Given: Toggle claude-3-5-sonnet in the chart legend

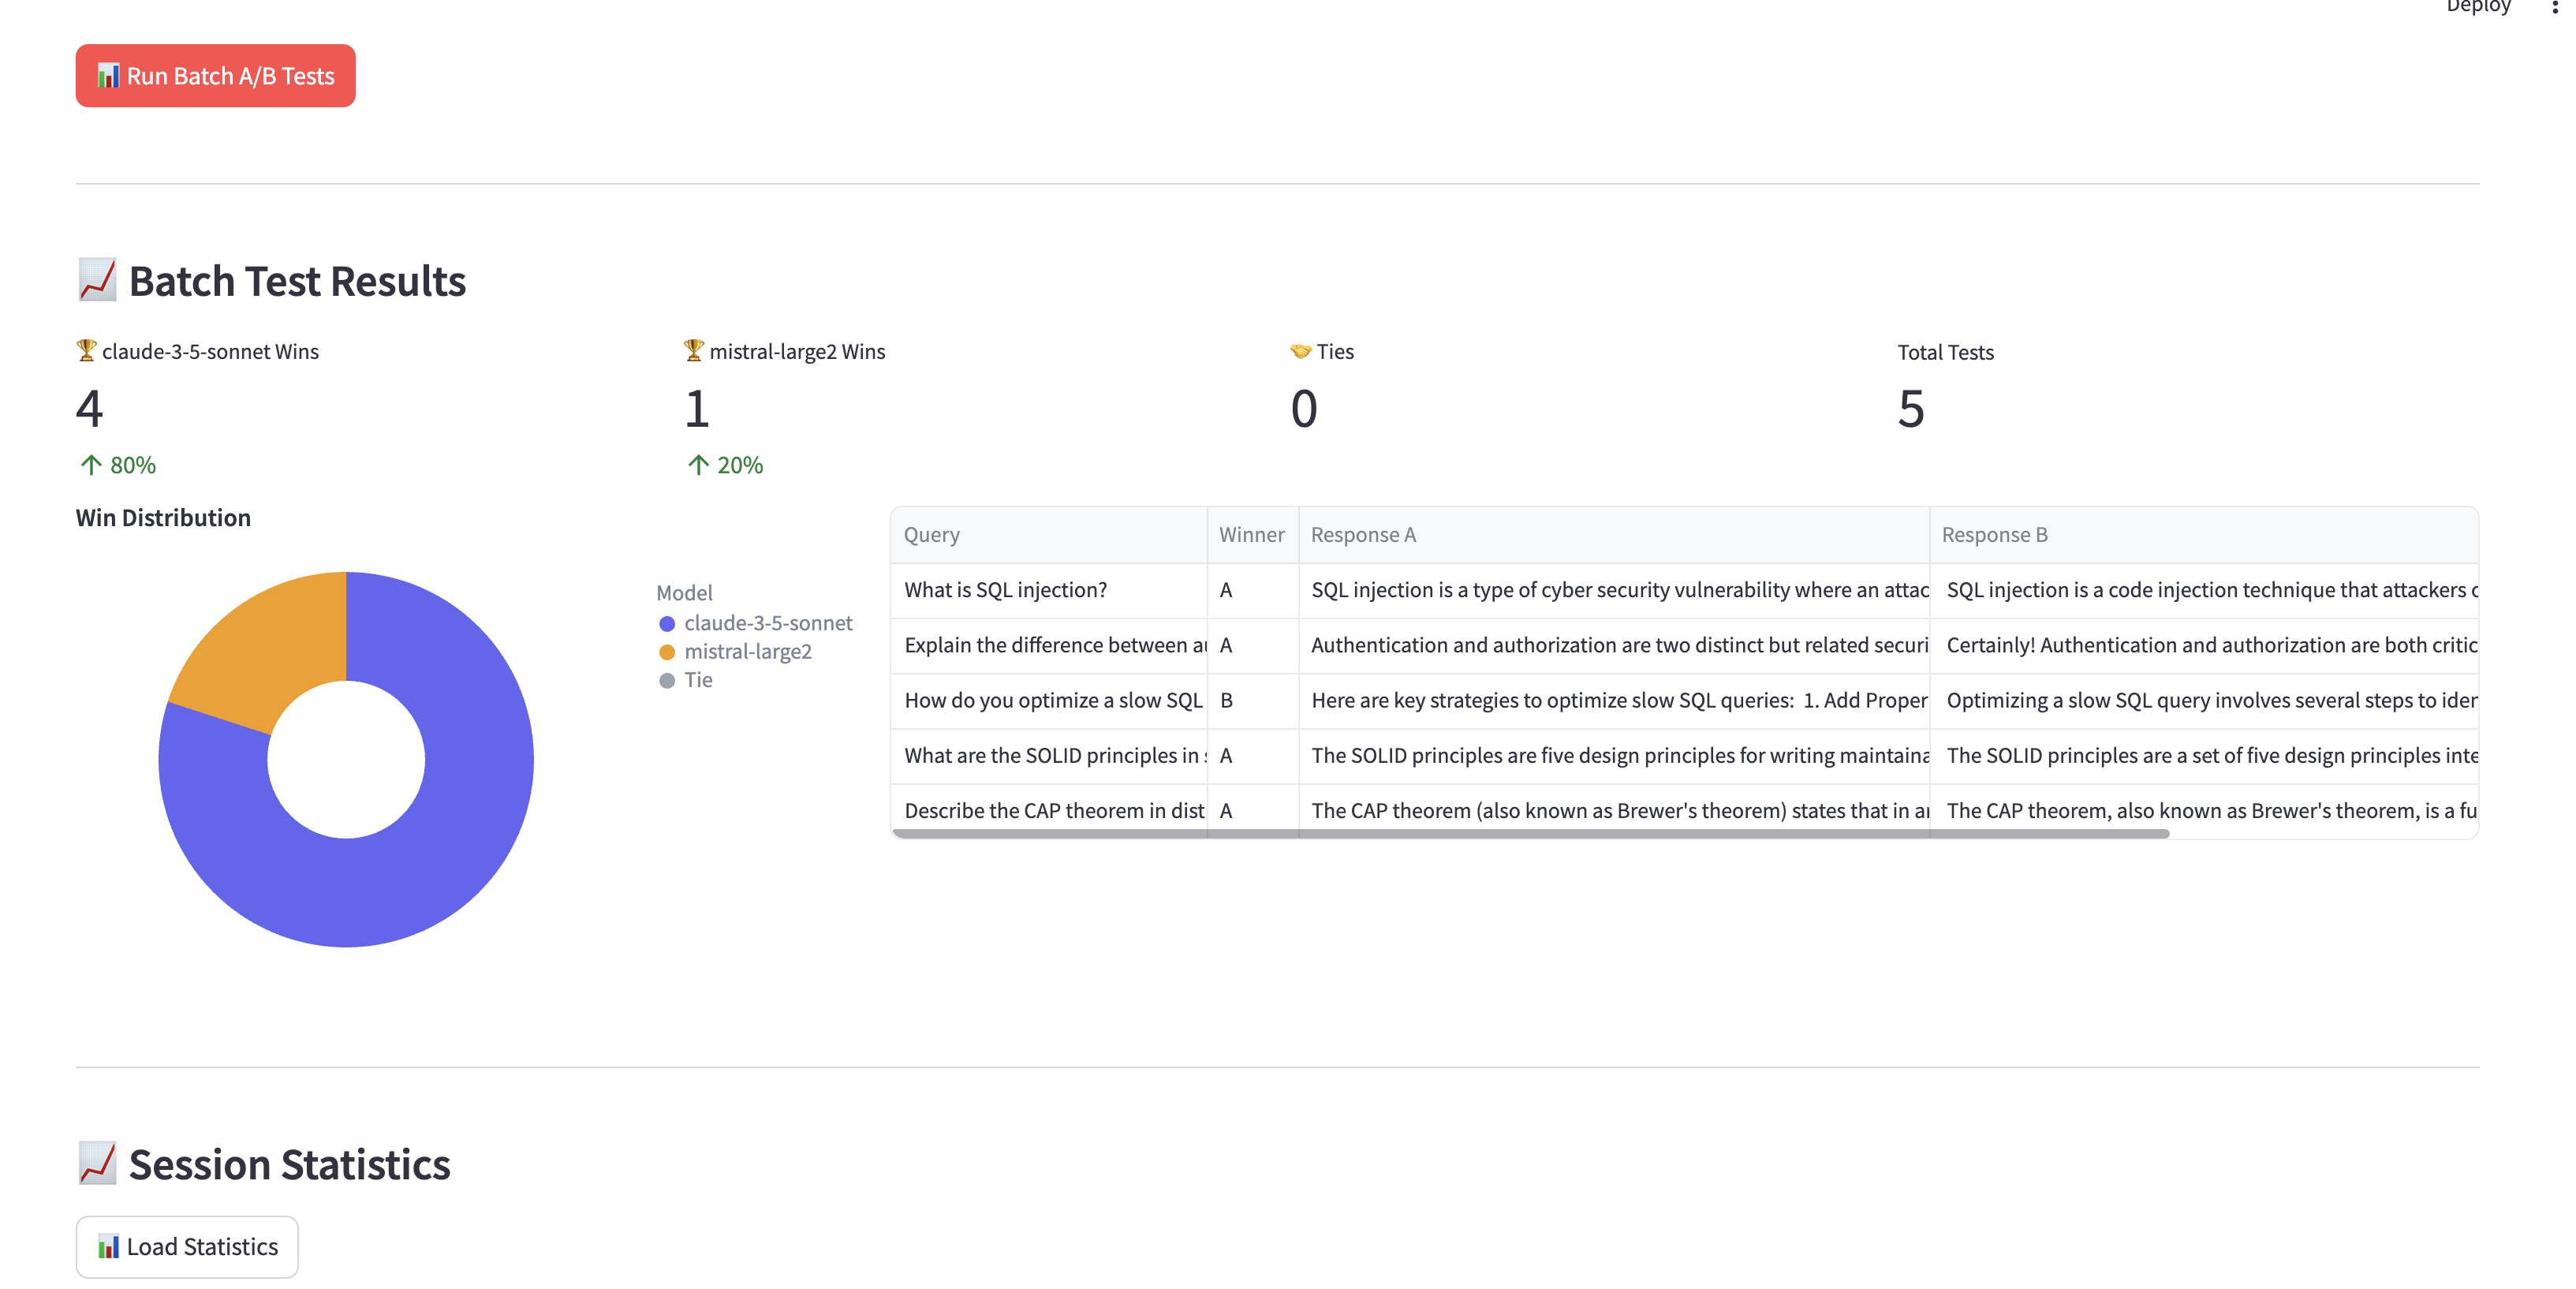Looking at the screenshot, I should coord(767,623).
